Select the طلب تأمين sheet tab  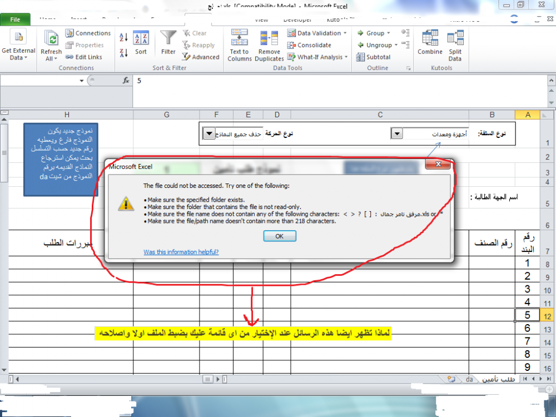[x=498, y=379]
